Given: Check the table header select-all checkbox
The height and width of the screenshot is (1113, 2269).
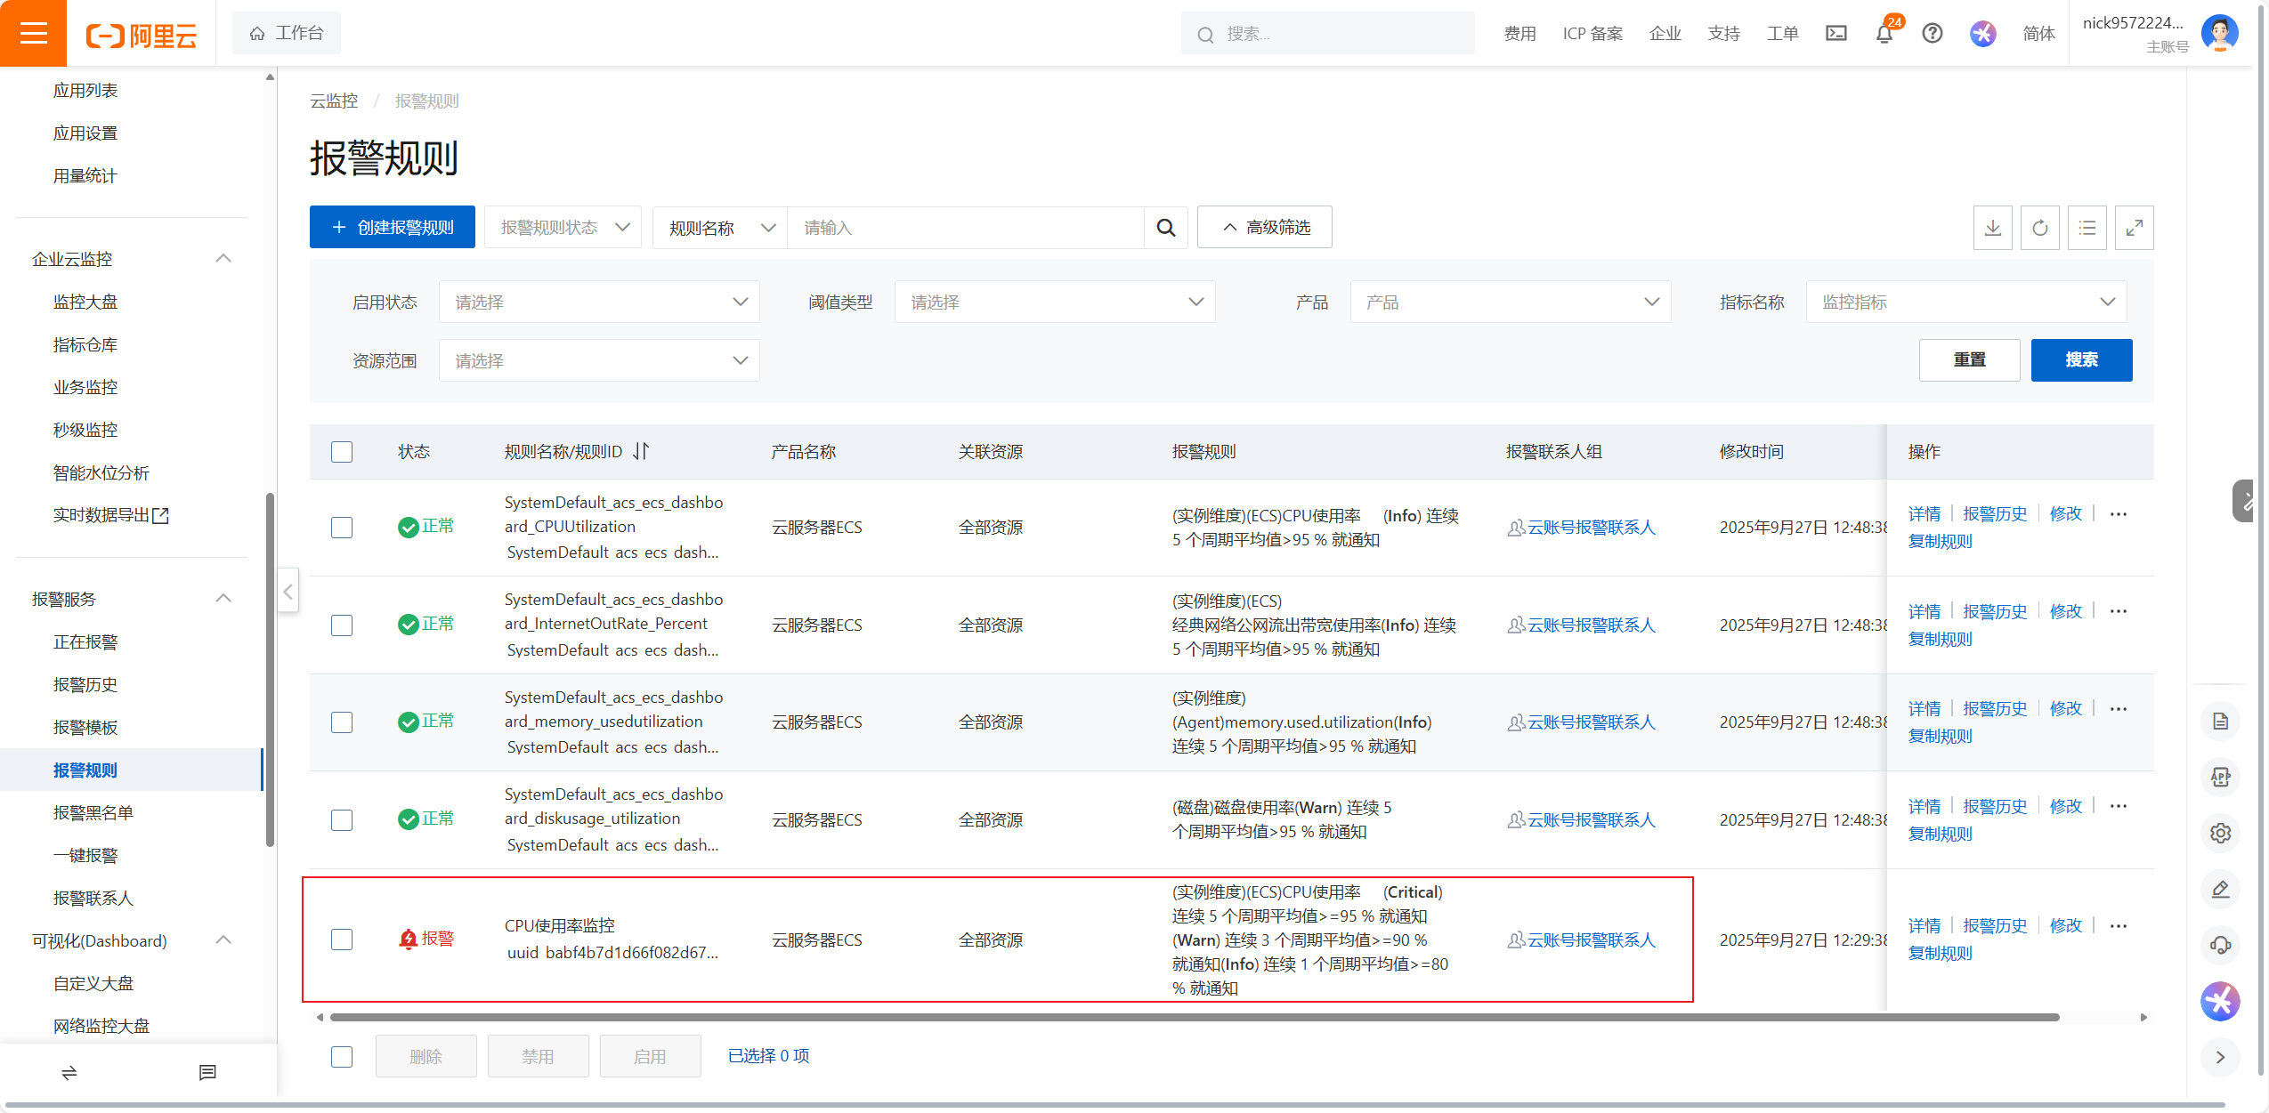Looking at the screenshot, I should coord(342,452).
